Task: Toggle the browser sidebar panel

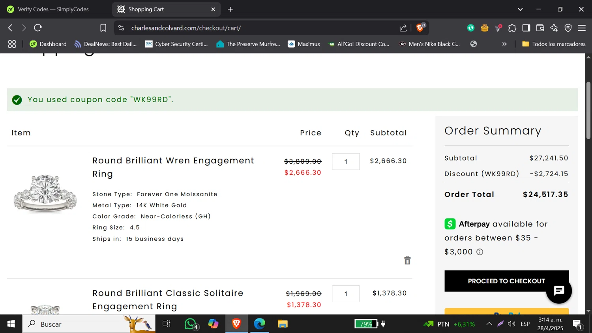Action: [526, 28]
